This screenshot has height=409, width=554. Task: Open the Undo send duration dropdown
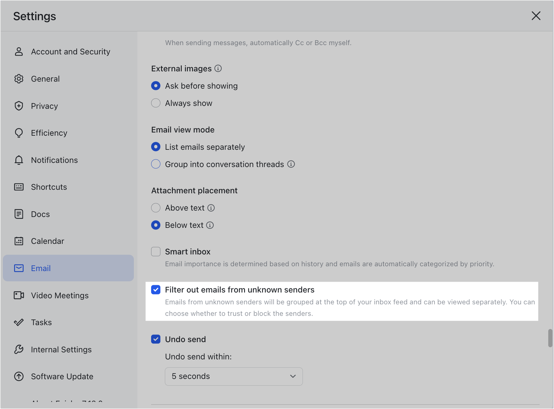click(234, 376)
